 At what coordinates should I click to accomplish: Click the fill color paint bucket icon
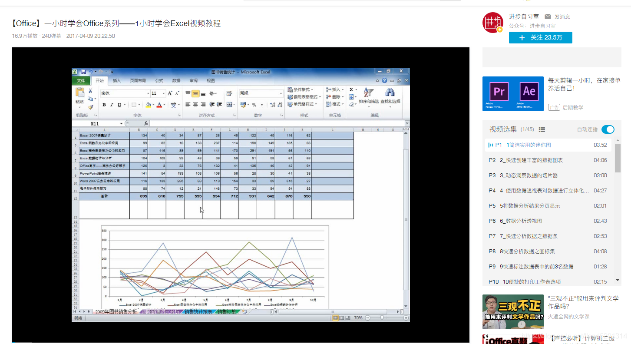coord(148,105)
